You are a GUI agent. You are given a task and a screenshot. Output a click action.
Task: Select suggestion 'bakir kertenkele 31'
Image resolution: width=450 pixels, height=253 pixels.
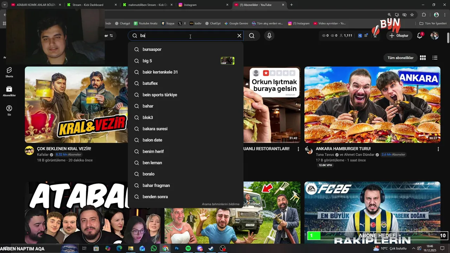[186, 72]
